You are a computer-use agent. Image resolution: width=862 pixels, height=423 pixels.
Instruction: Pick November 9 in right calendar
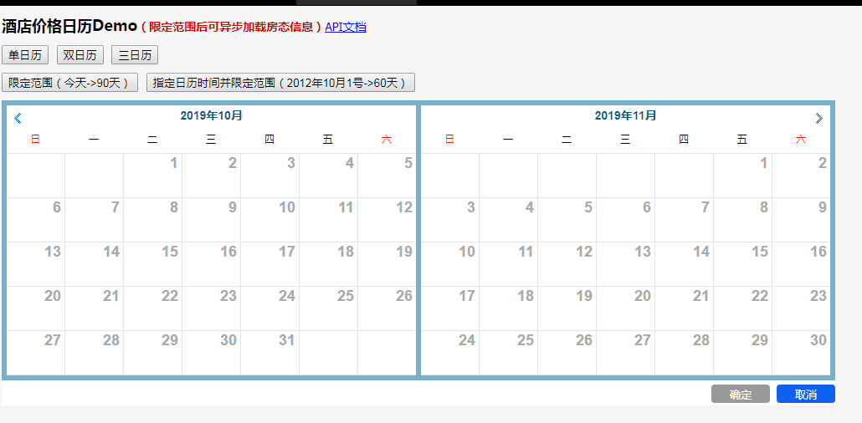(801, 221)
